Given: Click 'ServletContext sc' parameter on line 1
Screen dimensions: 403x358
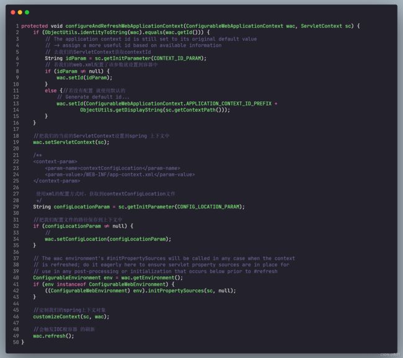Looking at the screenshot, I should coord(326,26).
